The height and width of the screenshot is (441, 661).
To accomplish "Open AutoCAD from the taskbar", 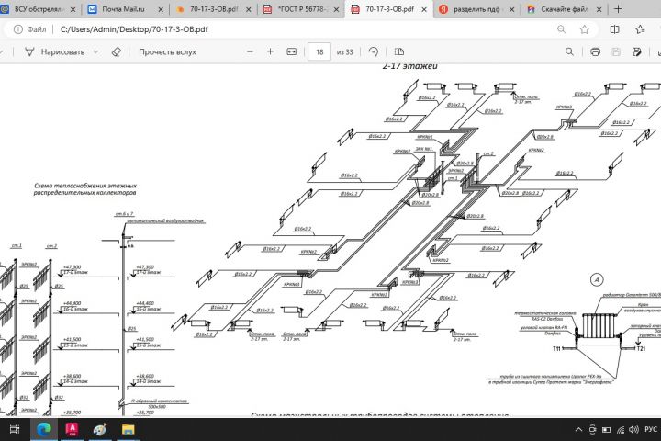I will [73, 430].
